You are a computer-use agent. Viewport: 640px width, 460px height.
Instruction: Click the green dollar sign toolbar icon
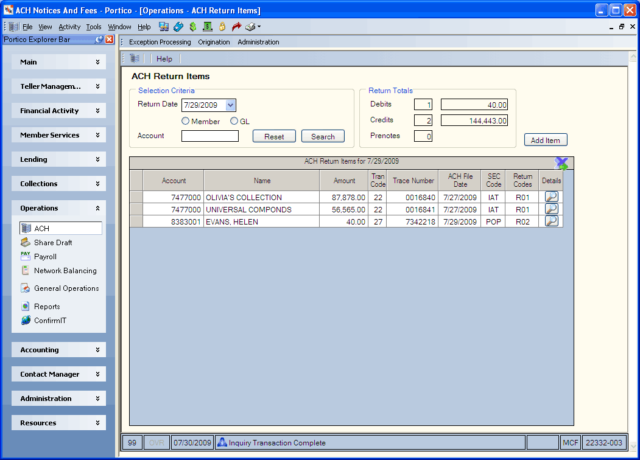[193, 27]
